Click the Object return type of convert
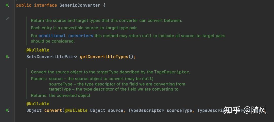The image size is (274, 122). tap(34, 110)
